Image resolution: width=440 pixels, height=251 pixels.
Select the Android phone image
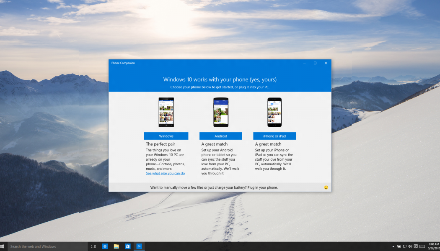221,113
